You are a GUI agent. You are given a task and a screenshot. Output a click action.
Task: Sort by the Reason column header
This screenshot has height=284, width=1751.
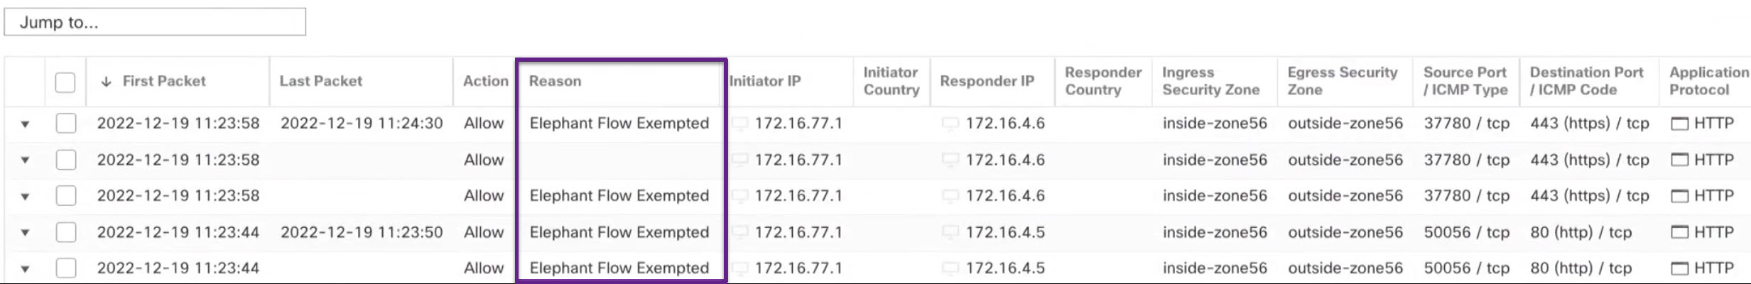(555, 82)
